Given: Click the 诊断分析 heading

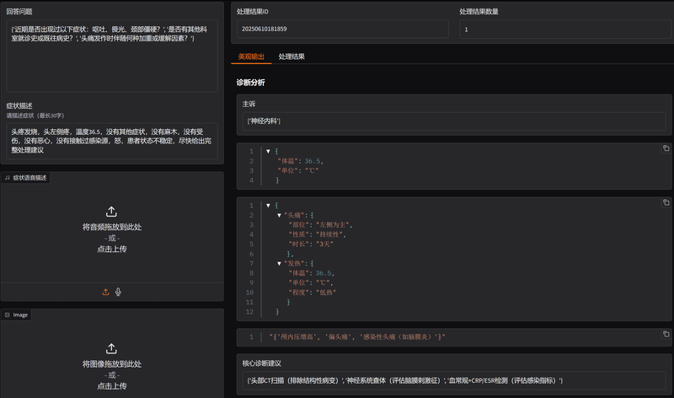Looking at the screenshot, I should (x=250, y=83).
